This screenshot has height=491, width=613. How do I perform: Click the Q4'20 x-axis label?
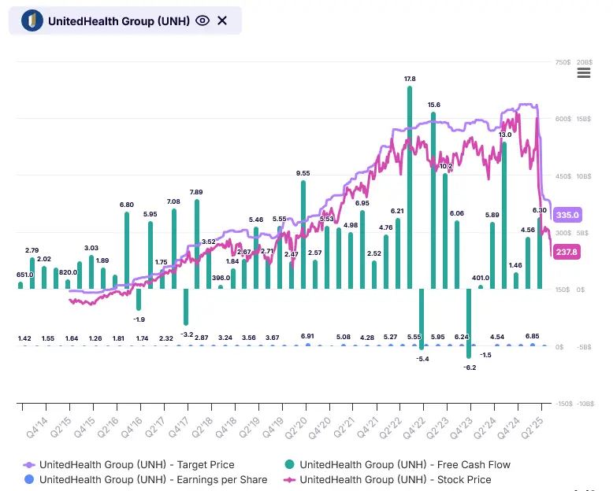coord(320,428)
